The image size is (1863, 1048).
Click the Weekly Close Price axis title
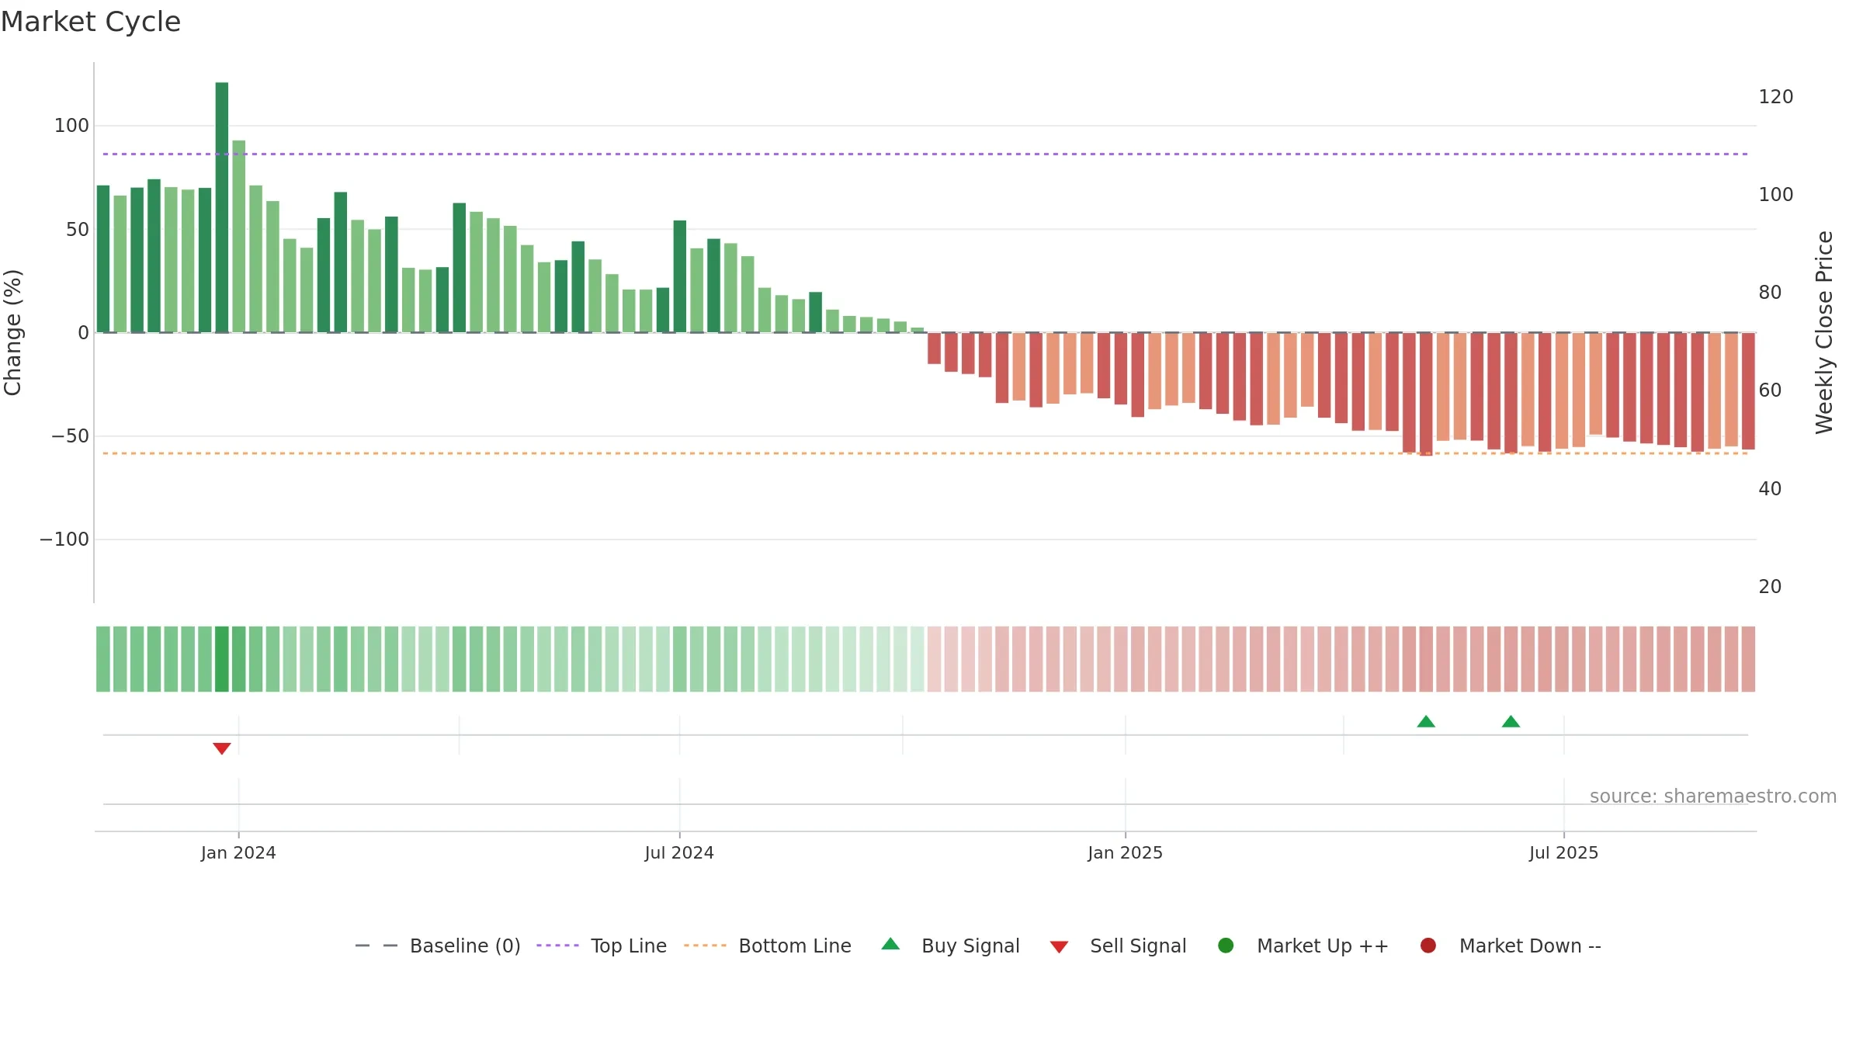tap(1824, 332)
